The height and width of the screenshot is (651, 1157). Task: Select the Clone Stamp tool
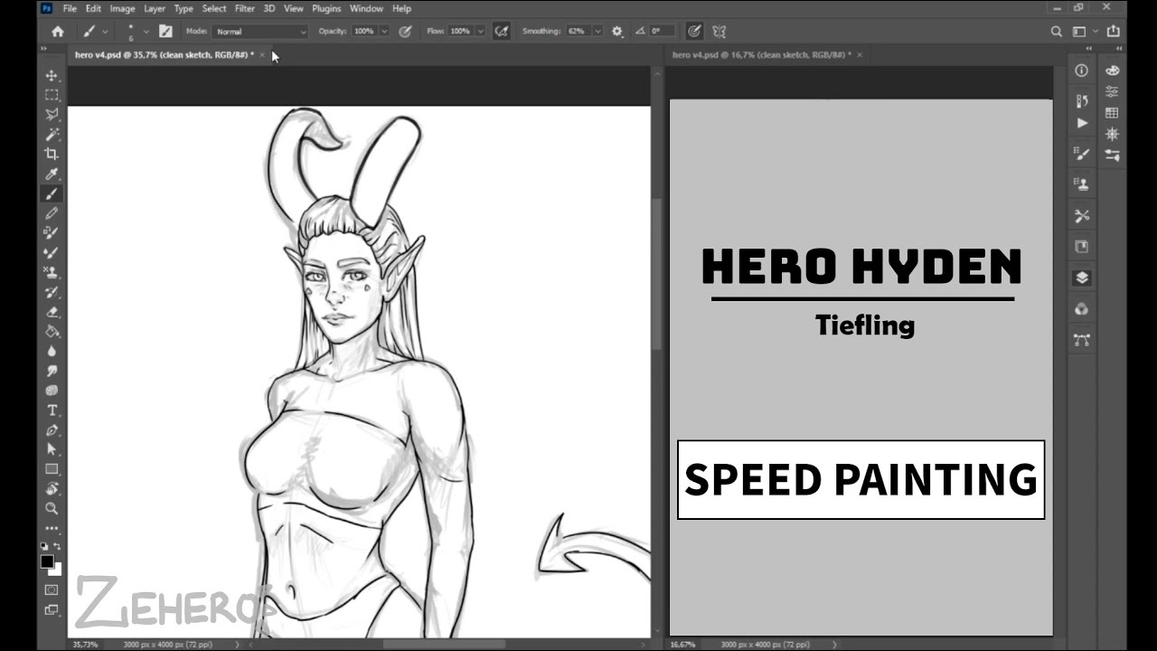(52, 272)
